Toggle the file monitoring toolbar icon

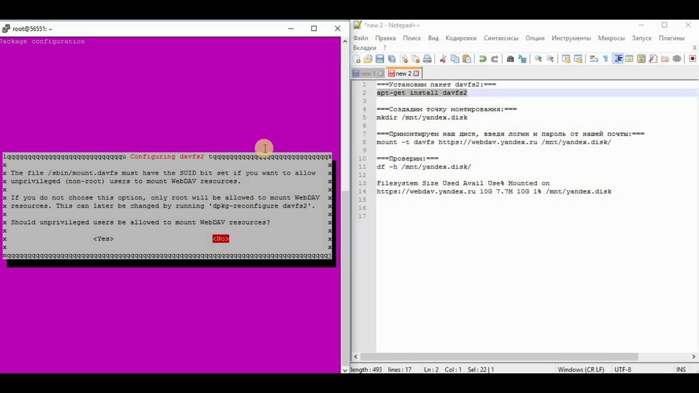click(677, 59)
